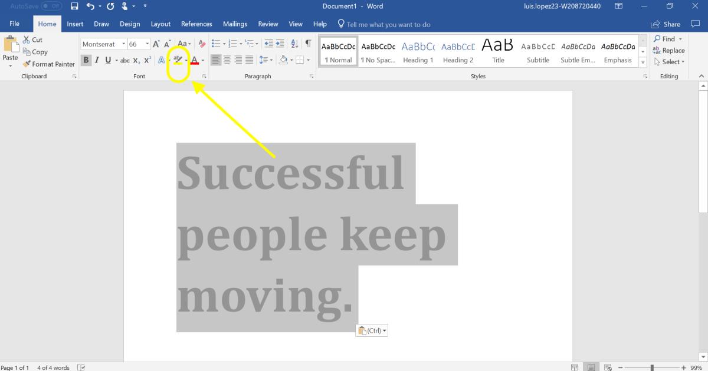Toggle bold formatting on selected text

click(x=86, y=59)
